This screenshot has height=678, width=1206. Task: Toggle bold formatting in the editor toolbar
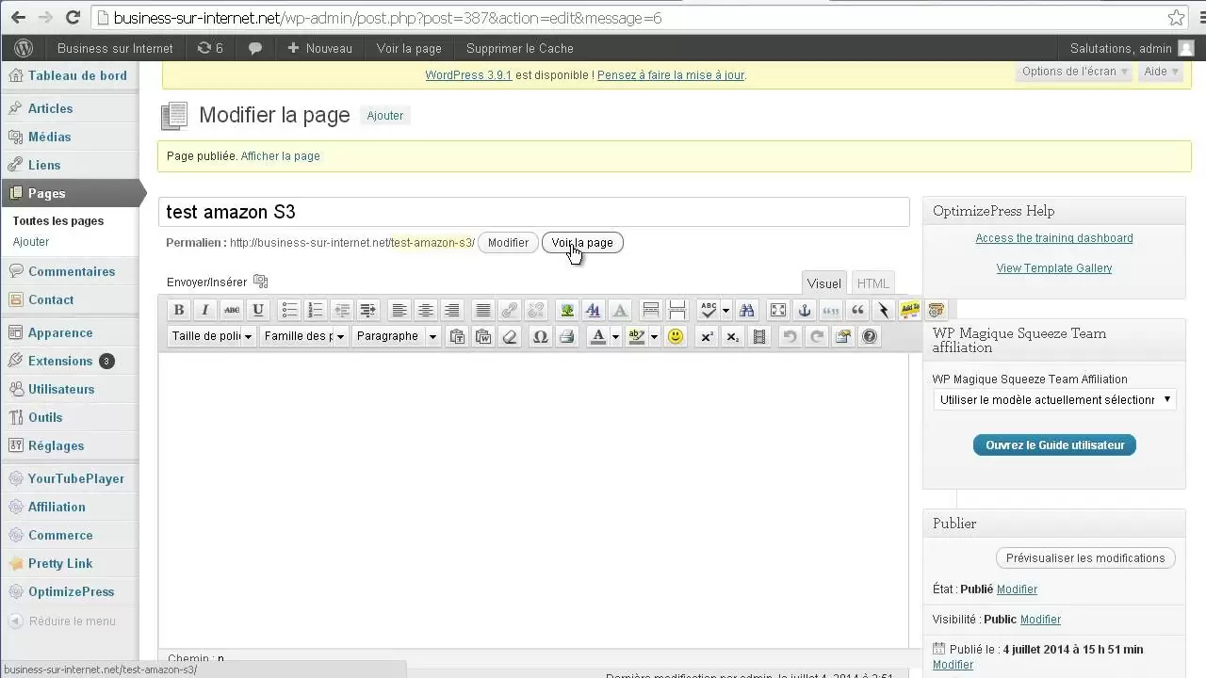[179, 310]
